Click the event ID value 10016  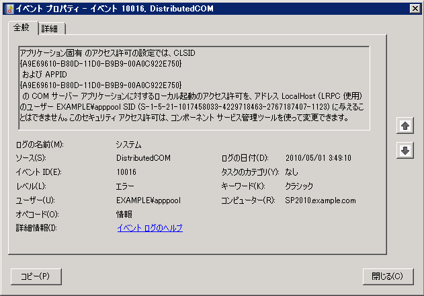[126, 172]
